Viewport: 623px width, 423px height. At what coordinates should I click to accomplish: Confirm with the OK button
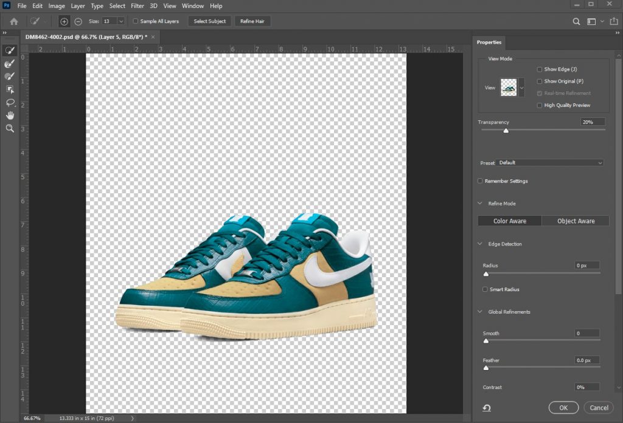pyautogui.click(x=563, y=408)
